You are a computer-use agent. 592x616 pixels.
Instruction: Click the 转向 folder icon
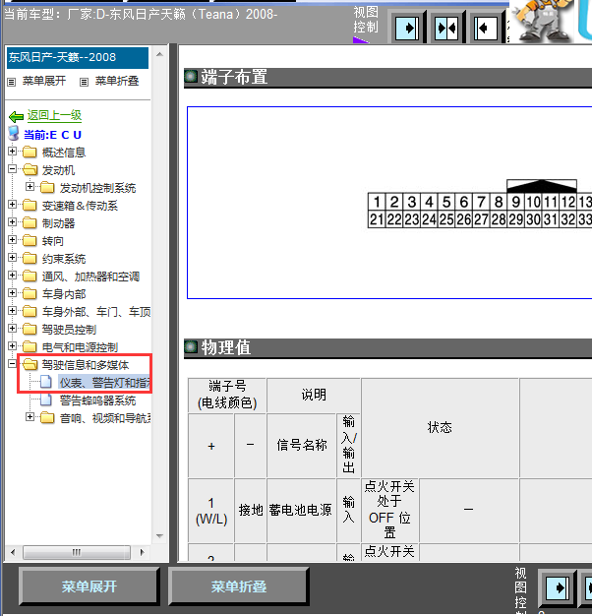click(30, 240)
